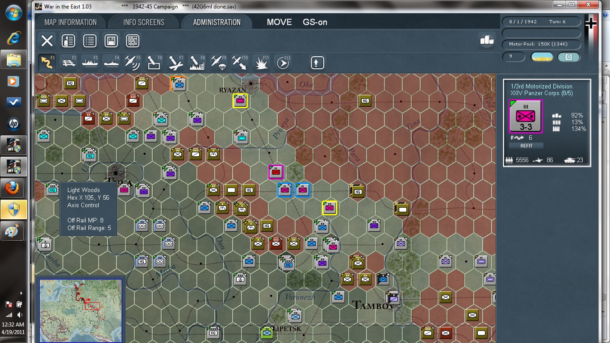
Task: Choose Naval Transport mode (F3)
Action: [x=90, y=63]
